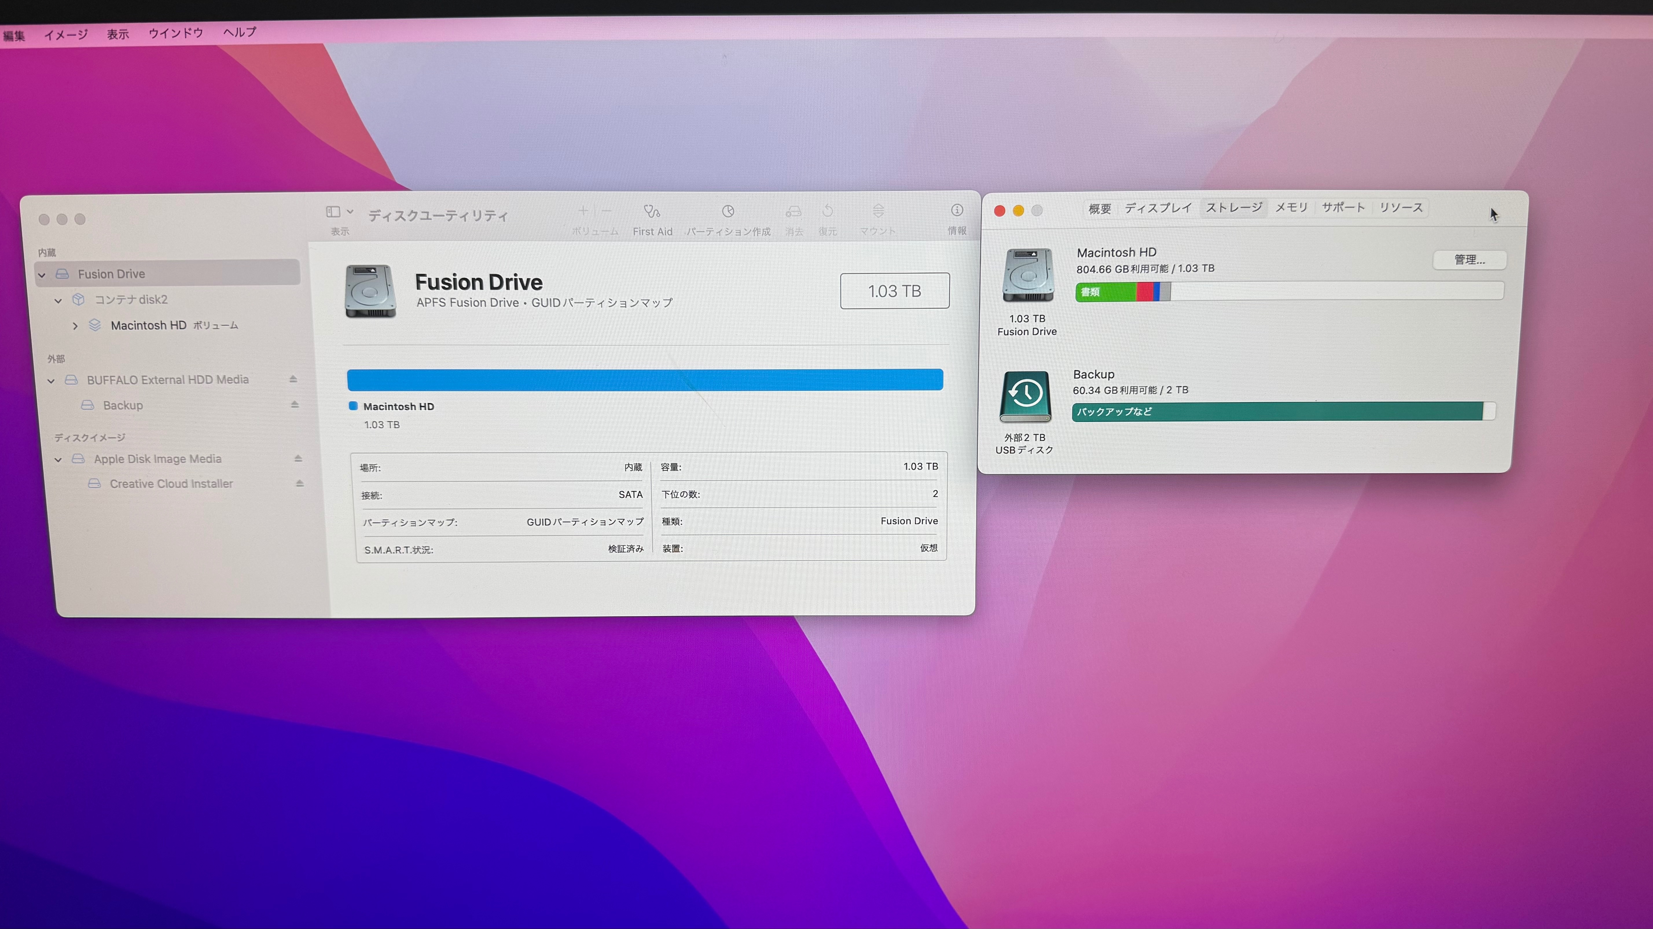1653x929 pixels.
Task: Click the Restore (復元) toolbar icon
Action: click(828, 211)
